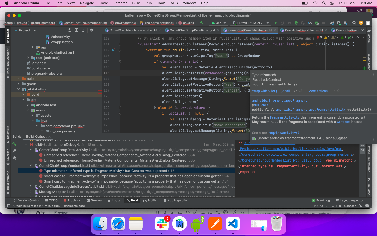
Task: Open the Layout Inspector button
Action: pos(350,200)
